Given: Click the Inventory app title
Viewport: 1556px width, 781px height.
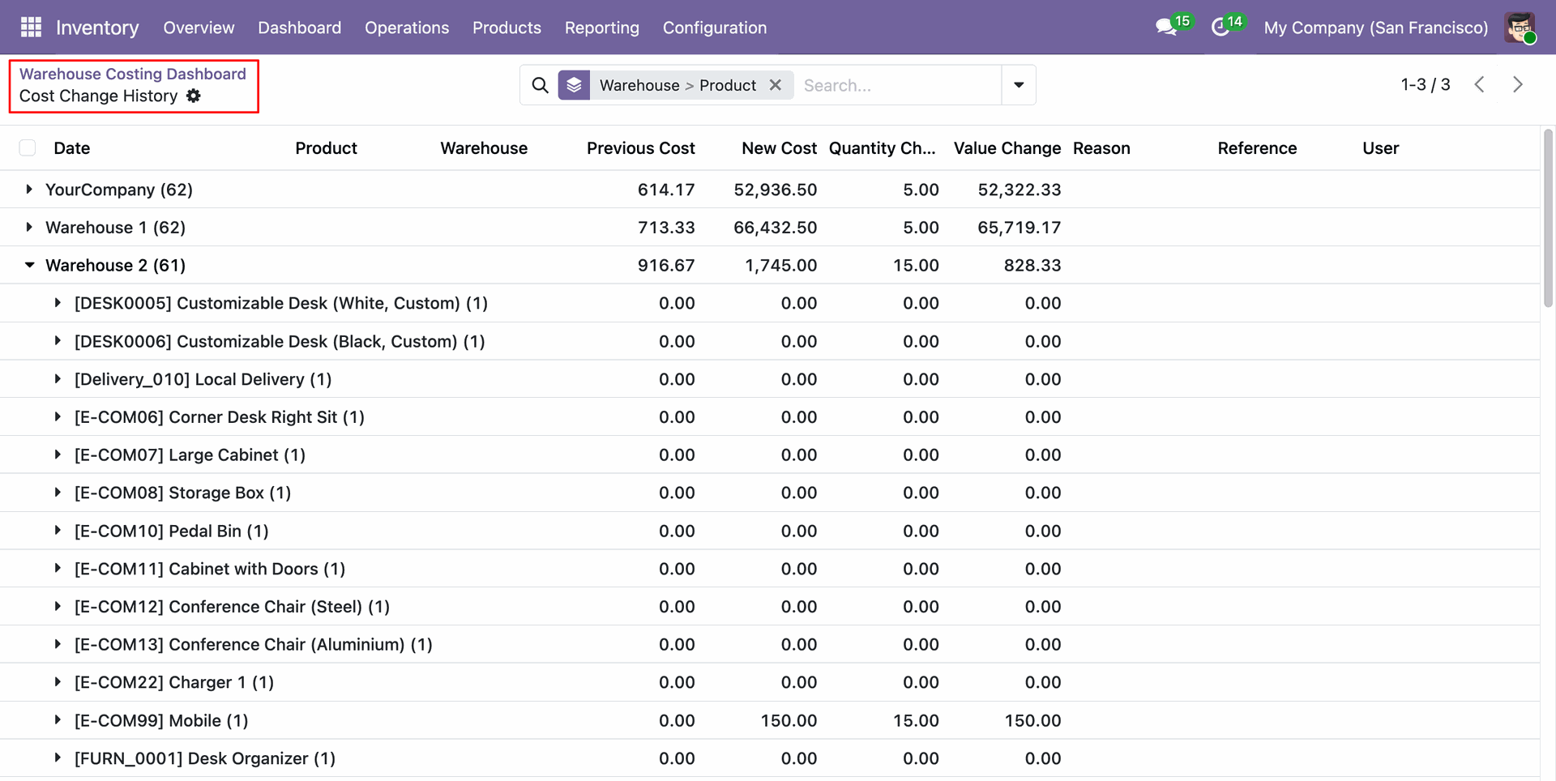Looking at the screenshot, I should pyautogui.click(x=97, y=28).
